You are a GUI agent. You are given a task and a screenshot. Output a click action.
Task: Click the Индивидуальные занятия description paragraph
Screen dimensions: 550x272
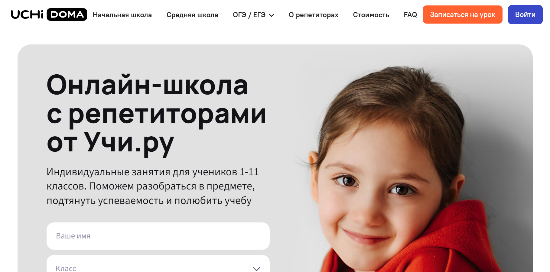(153, 186)
